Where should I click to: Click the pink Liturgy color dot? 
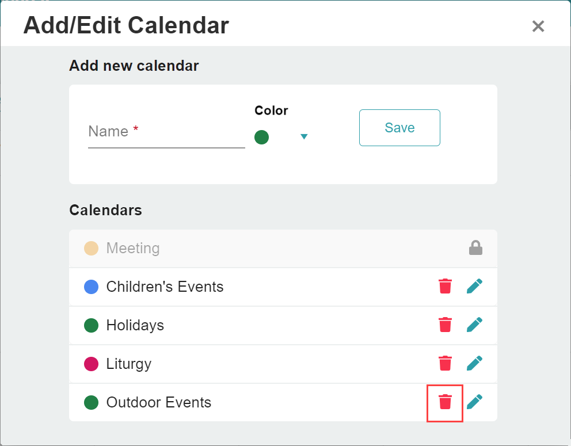point(91,364)
